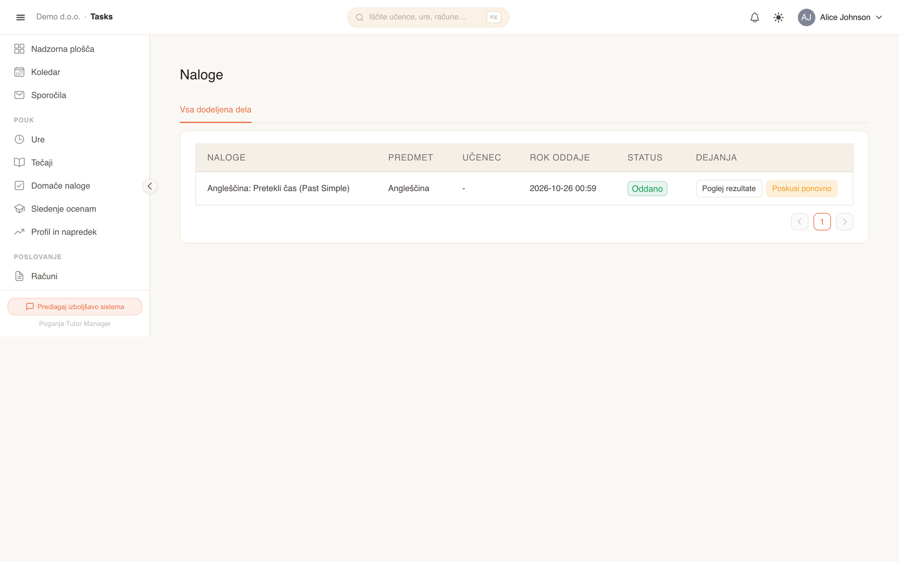Click the 'UČENEC' column header

481,157
